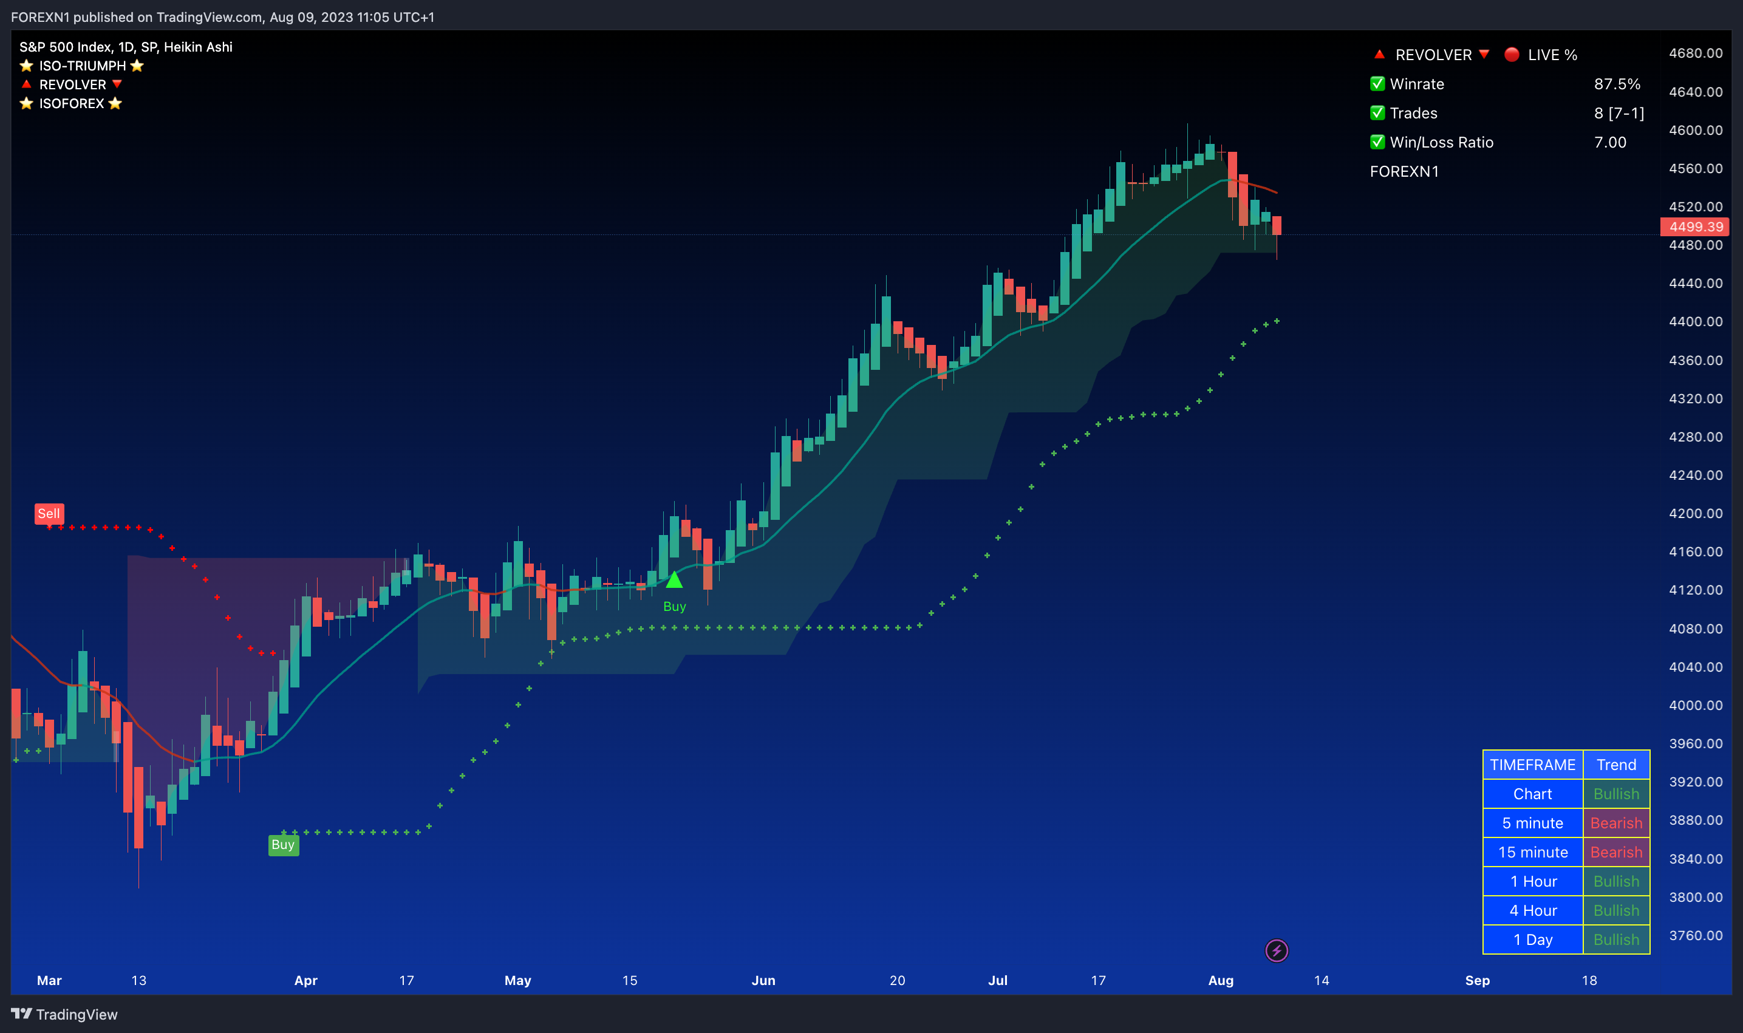This screenshot has height=1033, width=1743.
Task: Click the Bearish trend cell for 15 minute
Action: point(1616,852)
